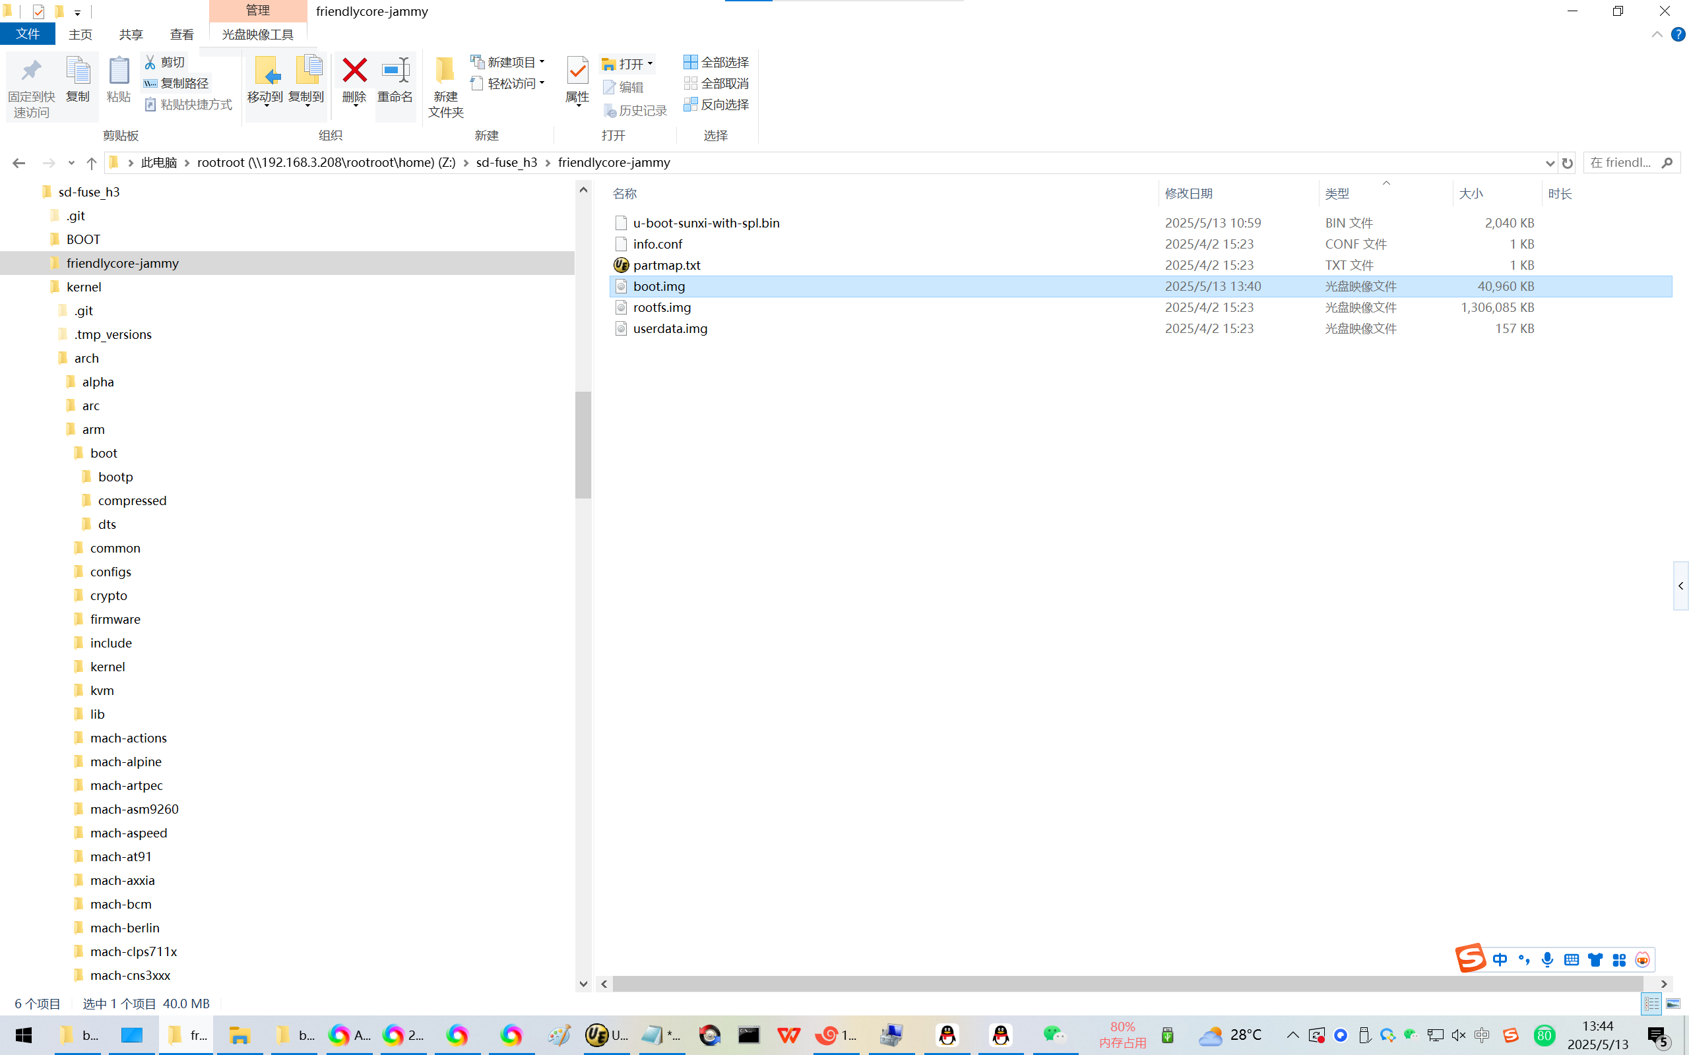Click the New Folder icon
1689x1055 pixels.
click(445, 71)
